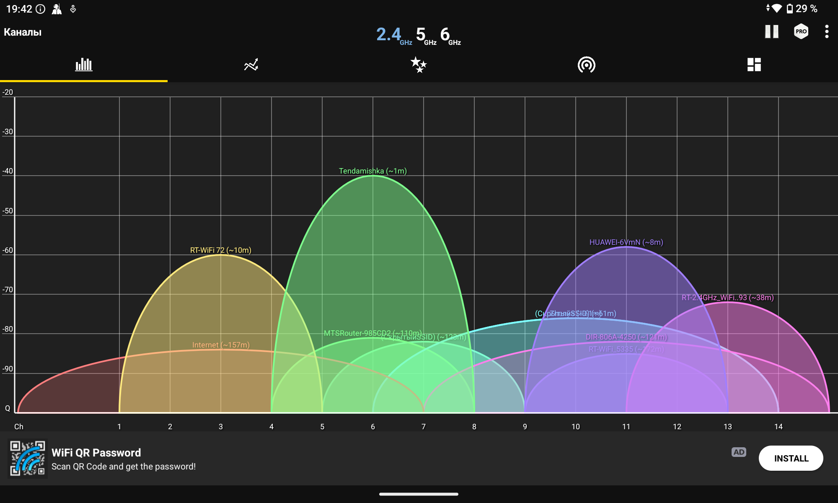Screen dimensions: 838x503
Task: Tap the PRO upgrade badge
Action: (801, 32)
